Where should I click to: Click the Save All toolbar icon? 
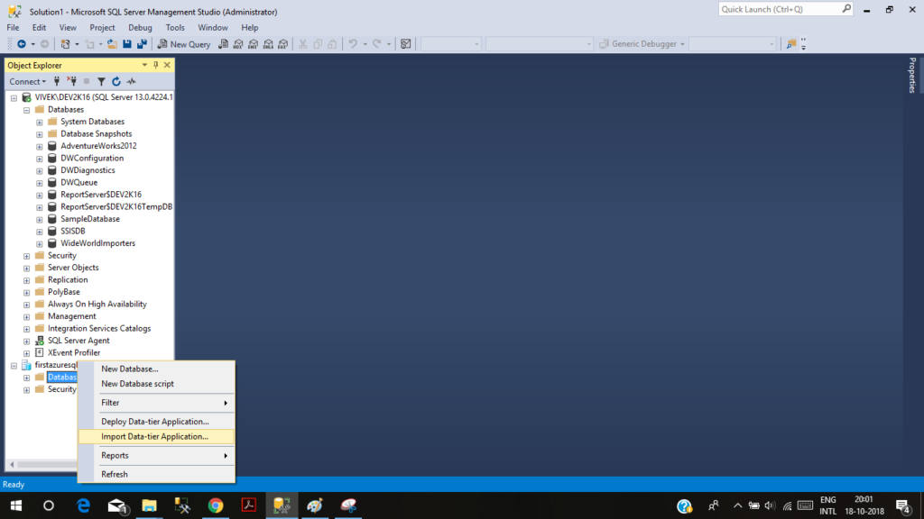[142, 44]
